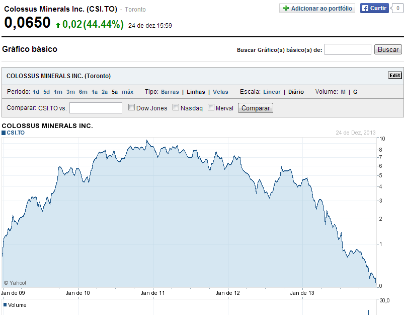Click the blue CSI.TO legend square
404x315 pixels.
pyautogui.click(x=4, y=133)
